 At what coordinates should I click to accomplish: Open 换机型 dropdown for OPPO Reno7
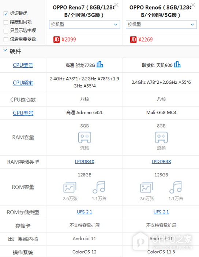click(85, 25)
